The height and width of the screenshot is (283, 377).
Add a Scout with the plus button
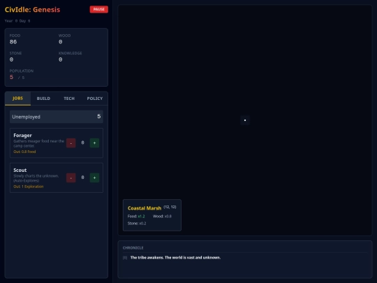[x=94, y=177]
